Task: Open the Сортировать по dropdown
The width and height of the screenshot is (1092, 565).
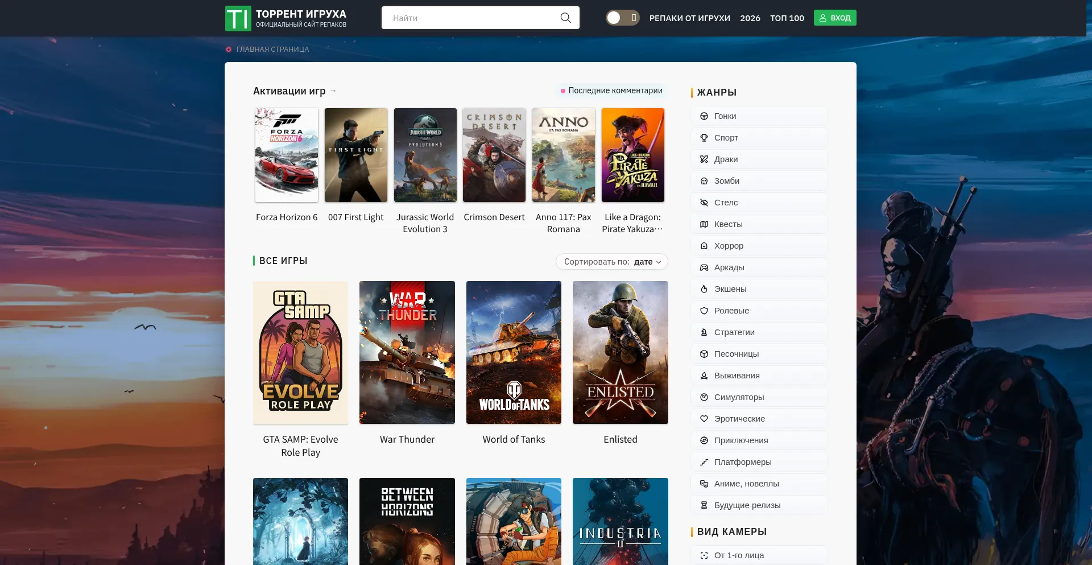Action: [x=612, y=262]
